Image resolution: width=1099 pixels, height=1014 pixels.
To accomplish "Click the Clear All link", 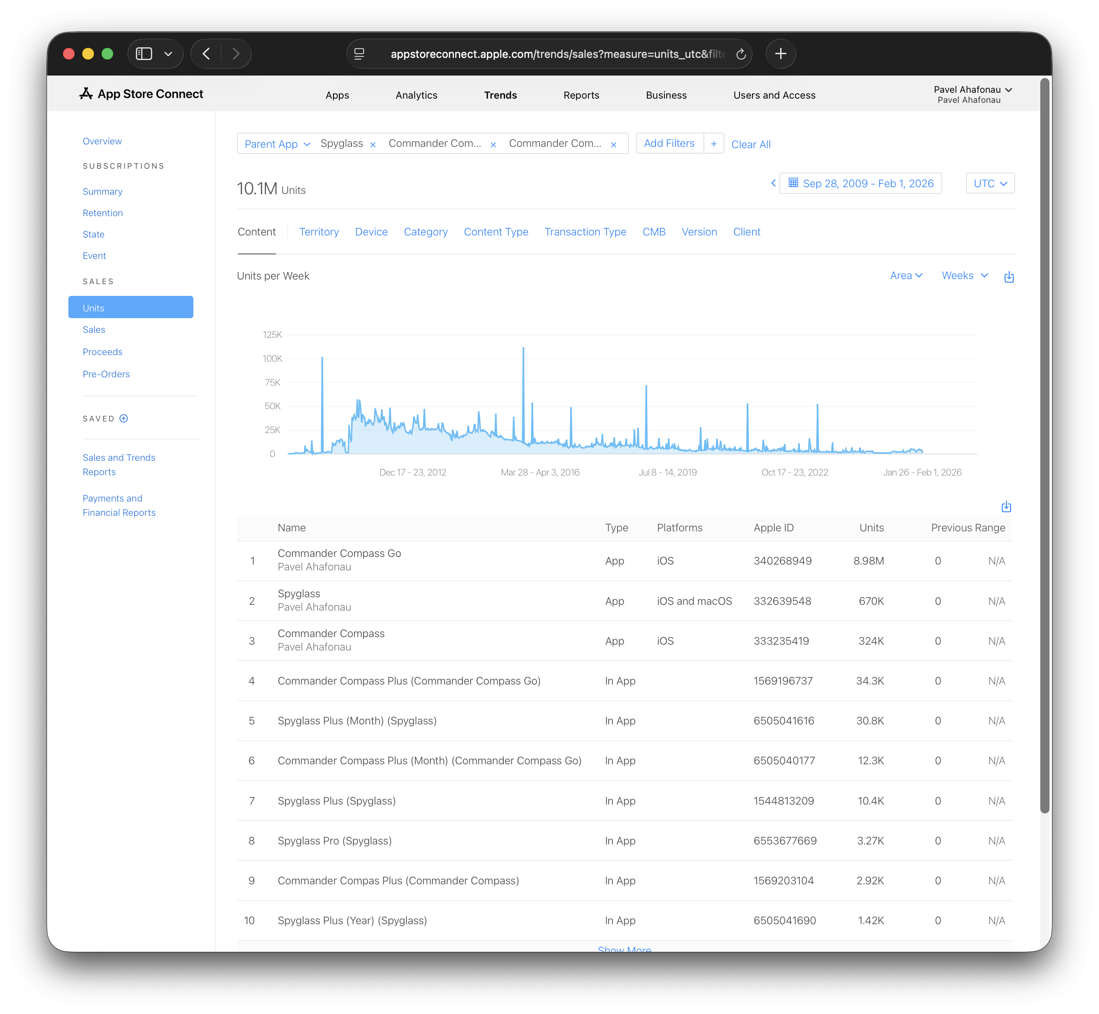I will tap(751, 144).
